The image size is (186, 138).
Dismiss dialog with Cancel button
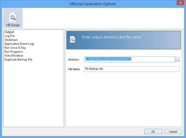(173, 132)
